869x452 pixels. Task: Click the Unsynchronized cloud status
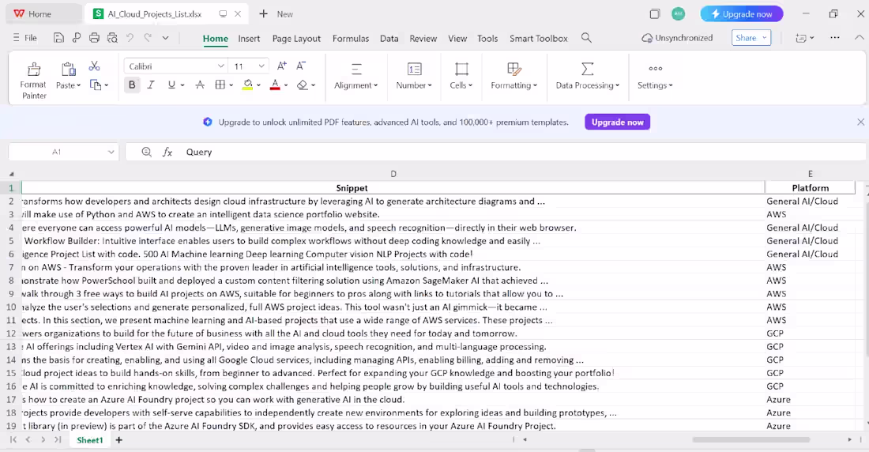tap(677, 38)
